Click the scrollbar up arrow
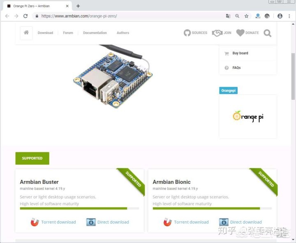Image resolution: width=296 pixels, height=243 pixels. pyautogui.click(x=293, y=24)
